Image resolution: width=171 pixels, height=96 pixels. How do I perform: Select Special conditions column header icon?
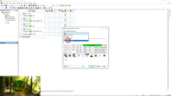(46, 11)
